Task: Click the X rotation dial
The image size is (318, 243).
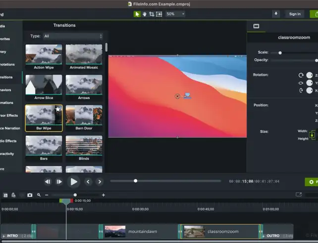Action: point(309,91)
